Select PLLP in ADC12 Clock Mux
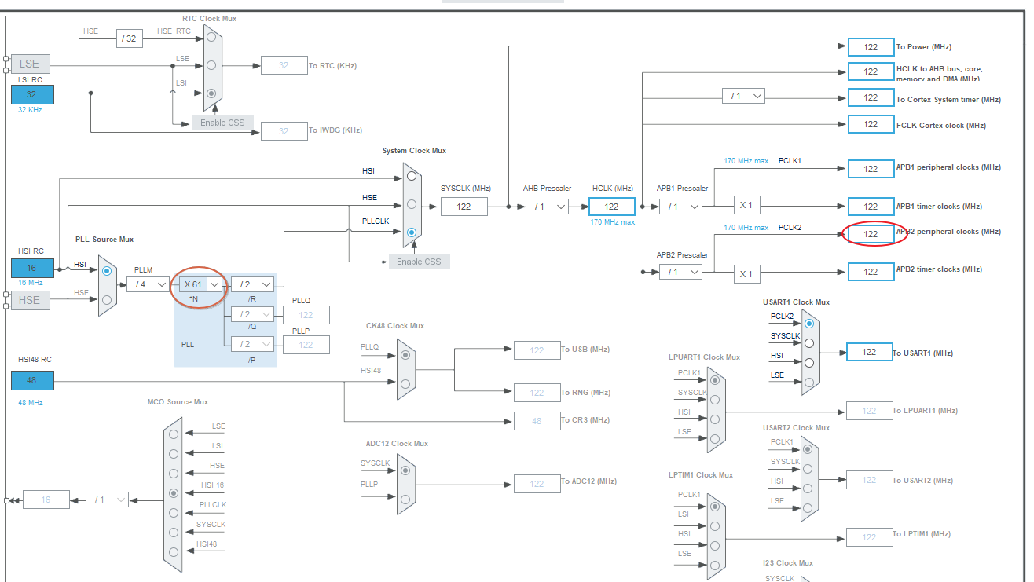1034x582 pixels. pos(405,499)
